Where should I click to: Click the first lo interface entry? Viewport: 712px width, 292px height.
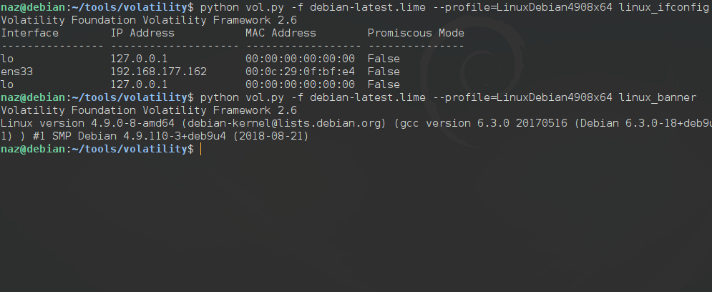click(x=7, y=59)
